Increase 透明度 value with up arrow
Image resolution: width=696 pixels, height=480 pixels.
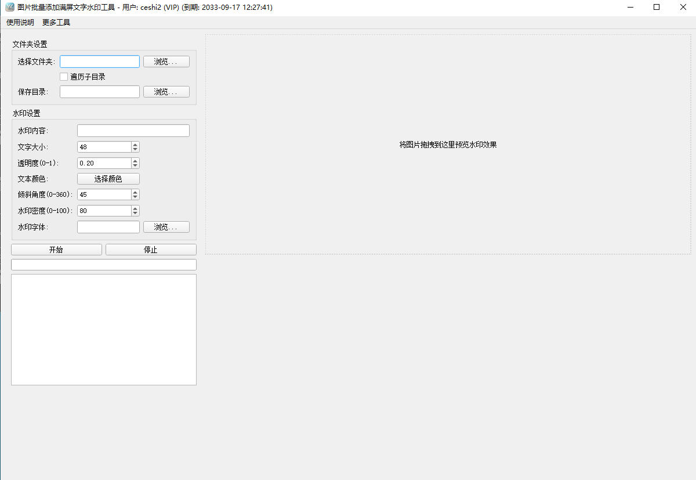click(135, 161)
